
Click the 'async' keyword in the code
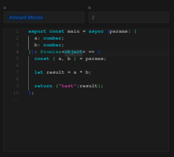[x=96, y=31]
